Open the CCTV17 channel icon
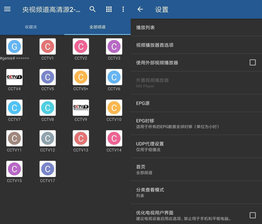The image size is (262, 224). point(47,169)
